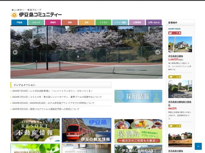Click the tennis court slideshow image
205x153 pixels.
(86, 52)
